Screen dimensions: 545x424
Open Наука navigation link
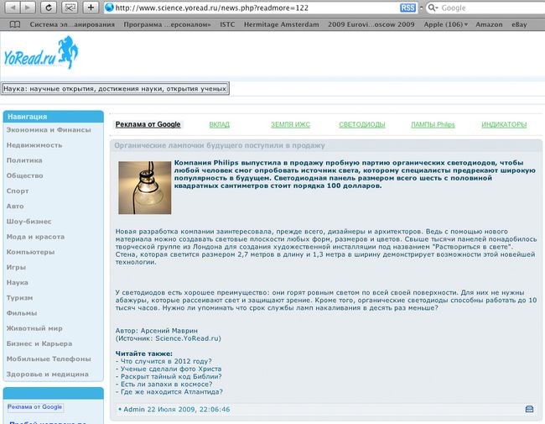click(x=18, y=283)
